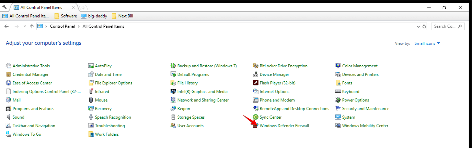
Task: Open the recent locations dropdown arrow
Action: point(25,26)
